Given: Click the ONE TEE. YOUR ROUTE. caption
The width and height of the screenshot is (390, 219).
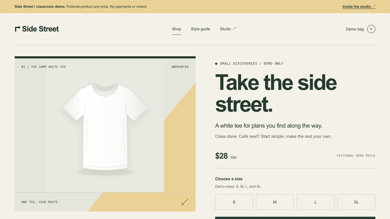Looking at the screenshot, I should coord(40,202).
